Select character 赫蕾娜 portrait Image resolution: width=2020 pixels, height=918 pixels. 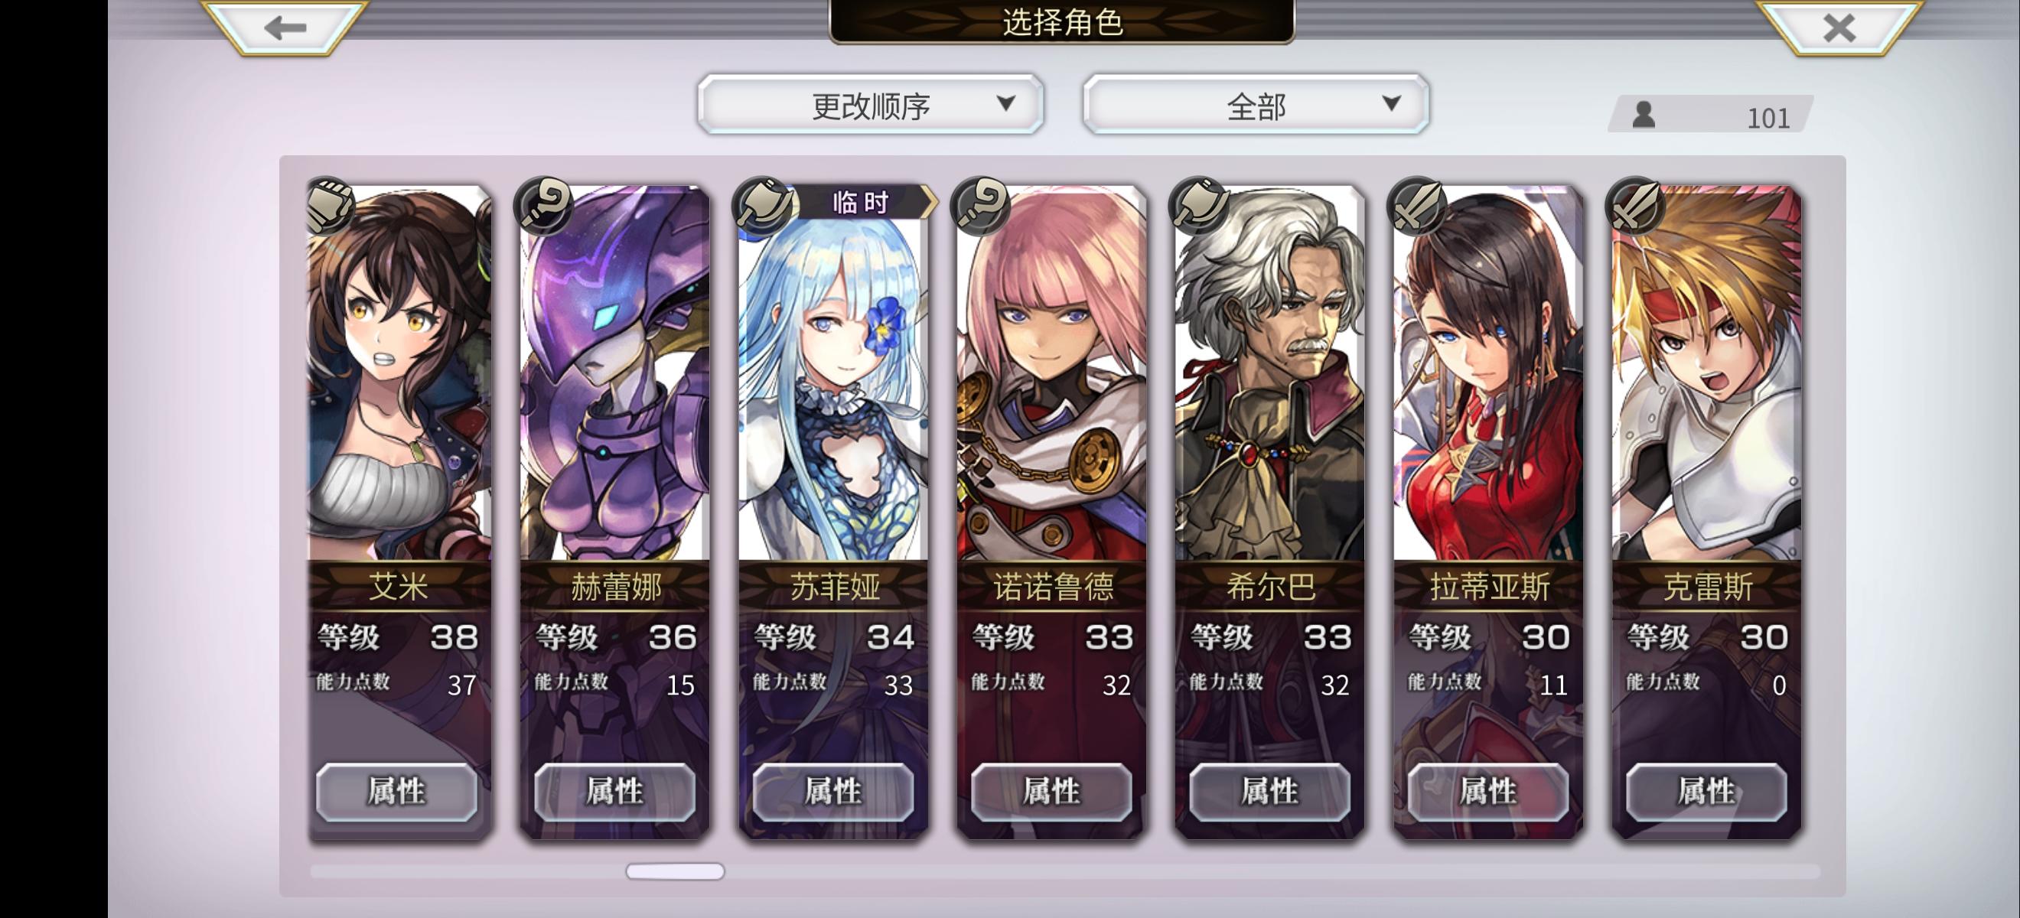click(x=614, y=373)
